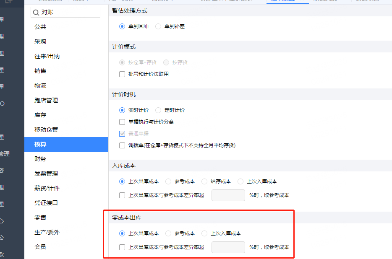Go to 发票管理 settings
Image resolution: width=392 pixels, height=259 pixels.
point(66,174)
